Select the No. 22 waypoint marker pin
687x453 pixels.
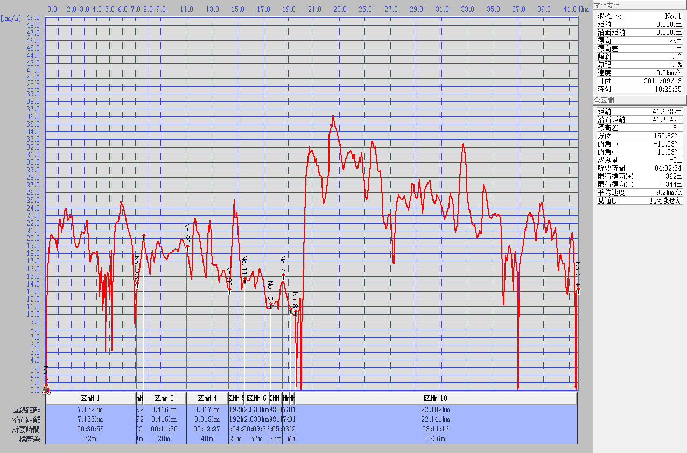coord(187,247)
